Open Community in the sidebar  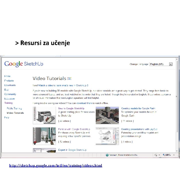(10, 94)
